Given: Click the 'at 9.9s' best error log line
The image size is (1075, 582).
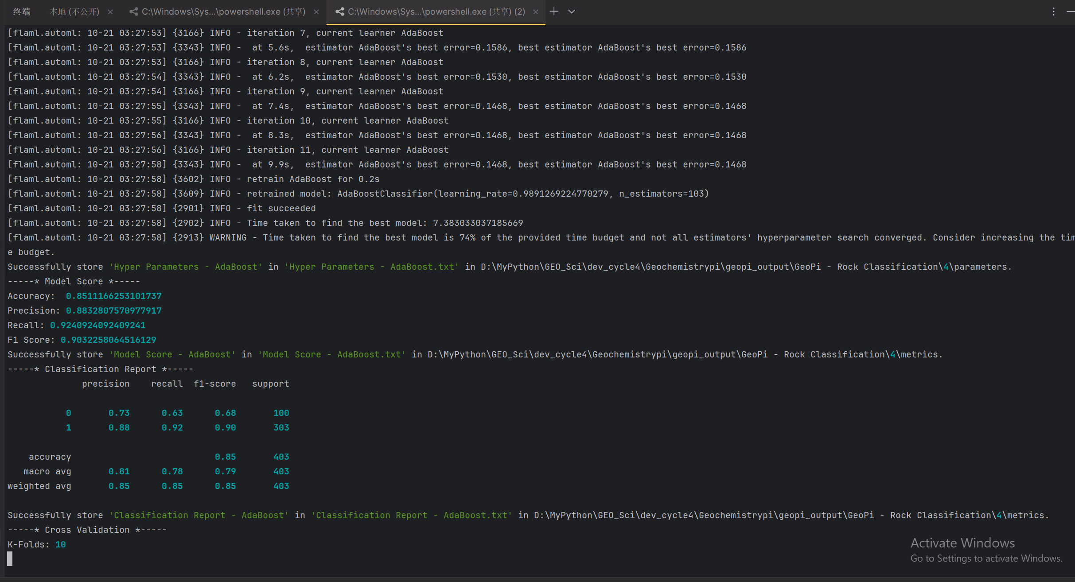Looking at the screenshot, I should pyautogui.click(x=377, y=164).
